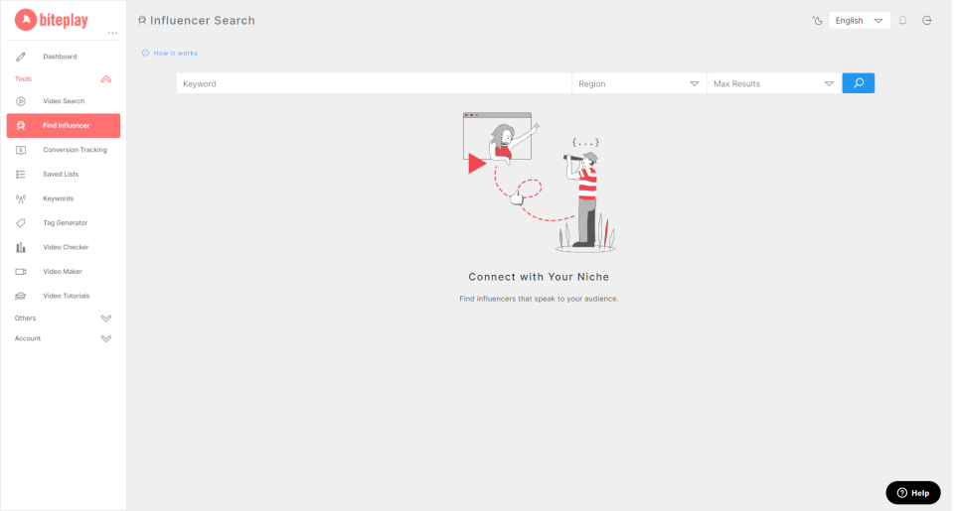Open the Help button
This screenshot has width=954, height=511.
click(x=912, y=493)
